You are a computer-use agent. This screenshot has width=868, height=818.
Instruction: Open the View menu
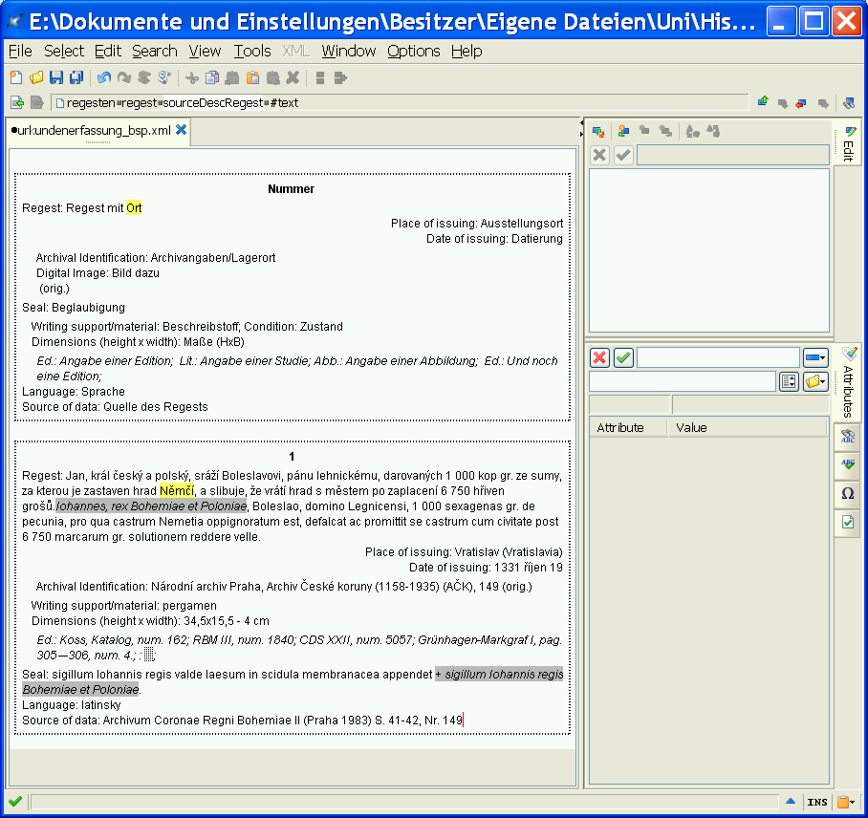[x=205, y=51]
